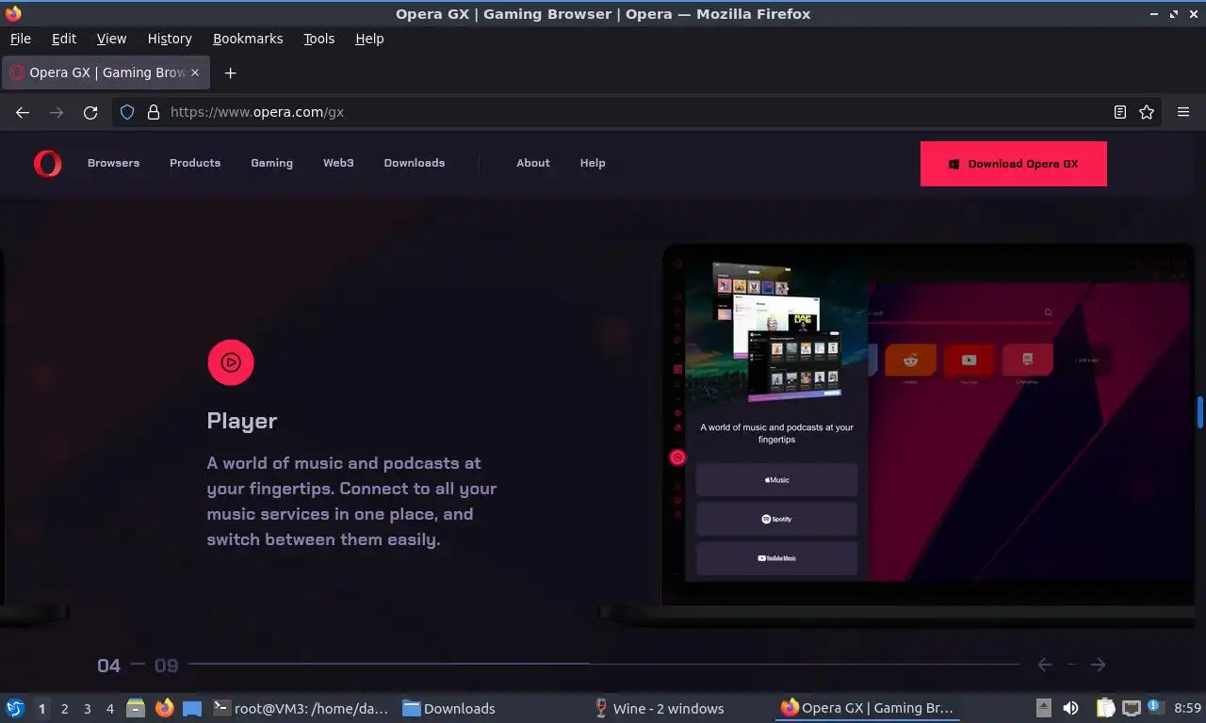Open the About navigation menu

point(532,163)
